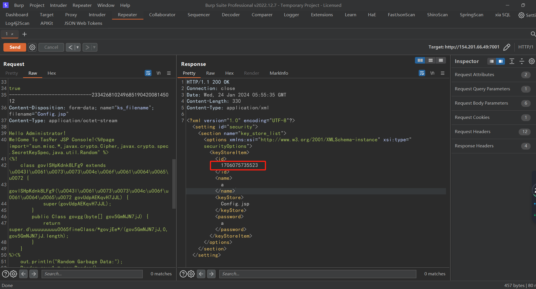
Task: Expand Request Cookies section
Action: coord(493,117)
